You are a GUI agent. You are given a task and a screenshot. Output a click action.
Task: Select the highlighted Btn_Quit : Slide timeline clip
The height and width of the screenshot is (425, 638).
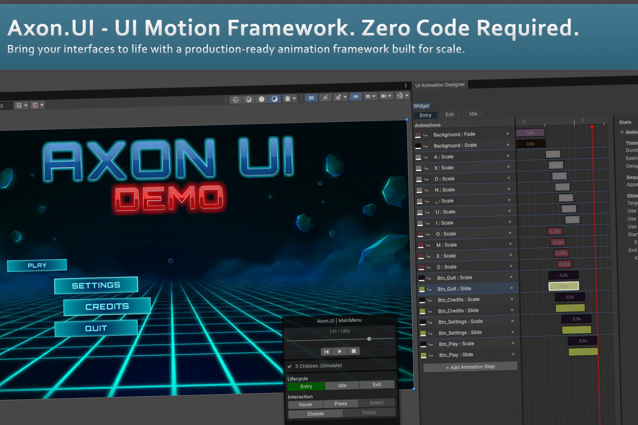[564, 286]
